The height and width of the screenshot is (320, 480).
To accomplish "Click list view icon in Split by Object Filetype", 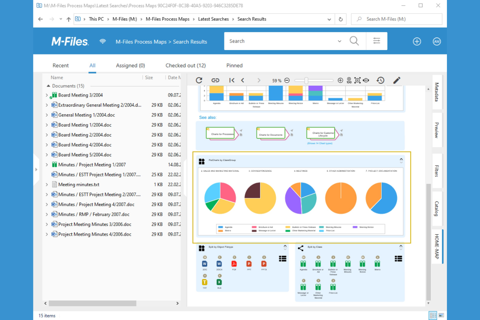I will click(x=282, y=258).
